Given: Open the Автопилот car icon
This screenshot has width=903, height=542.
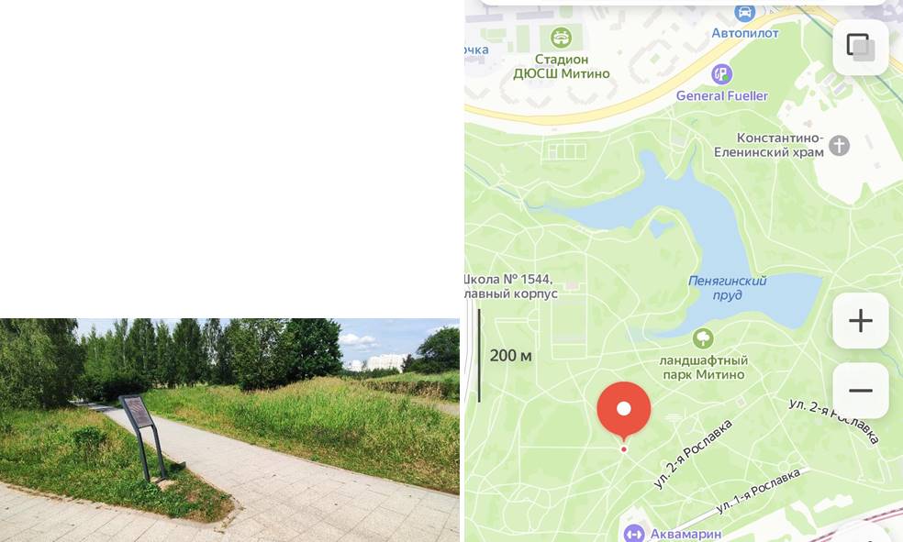Looking at the screenshot, I should (744, 13).
